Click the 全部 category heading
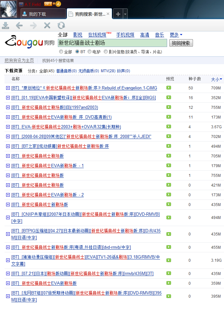 click(x=62, y=35)
